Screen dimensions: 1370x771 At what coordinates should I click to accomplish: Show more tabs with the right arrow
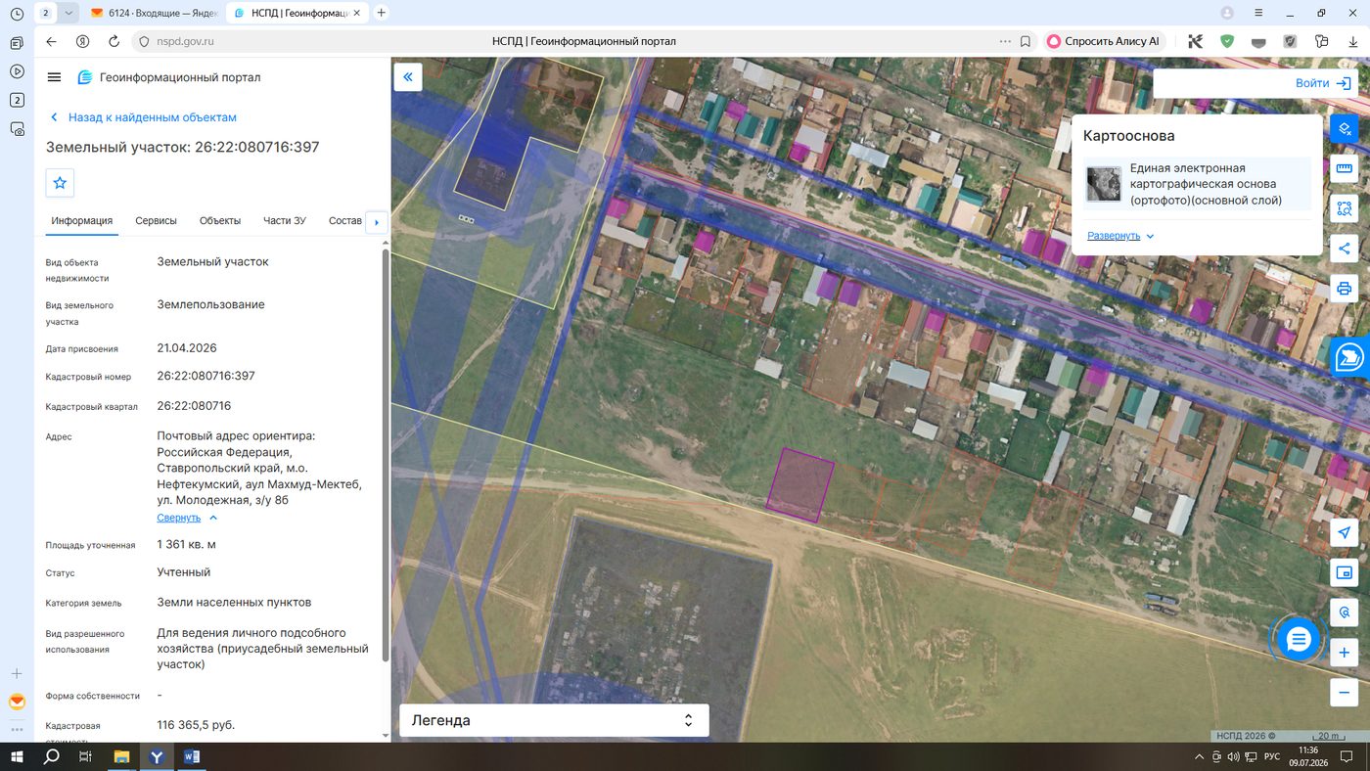376,222
